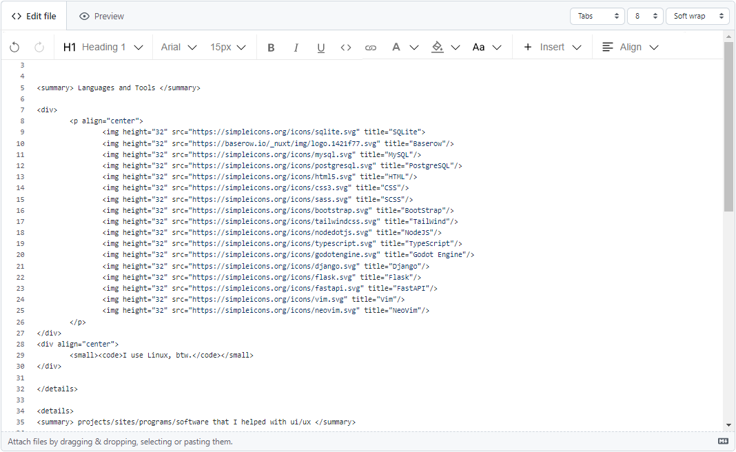
Task: Click the H1 heading icon
Action: pyautogui.click(x=70, y=47)
